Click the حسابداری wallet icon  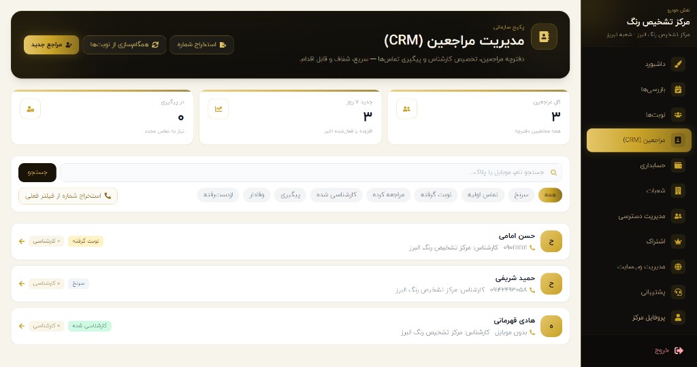(678, 165)
